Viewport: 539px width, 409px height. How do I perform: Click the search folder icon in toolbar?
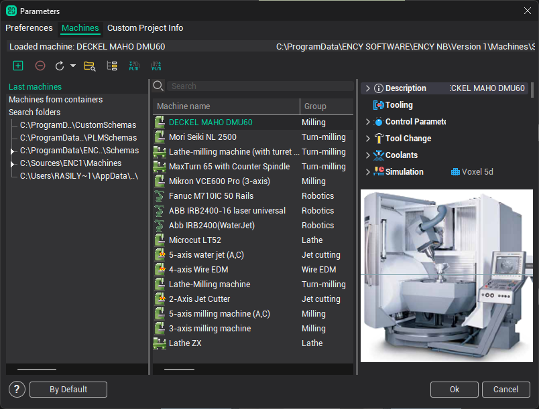coord(89,66)
